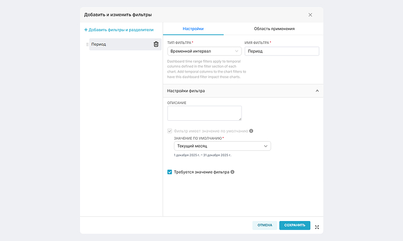Screen dimensions: 403x241
Task: Open the Значение по умолчанию dropdown
Action: (x=222, y=146)
